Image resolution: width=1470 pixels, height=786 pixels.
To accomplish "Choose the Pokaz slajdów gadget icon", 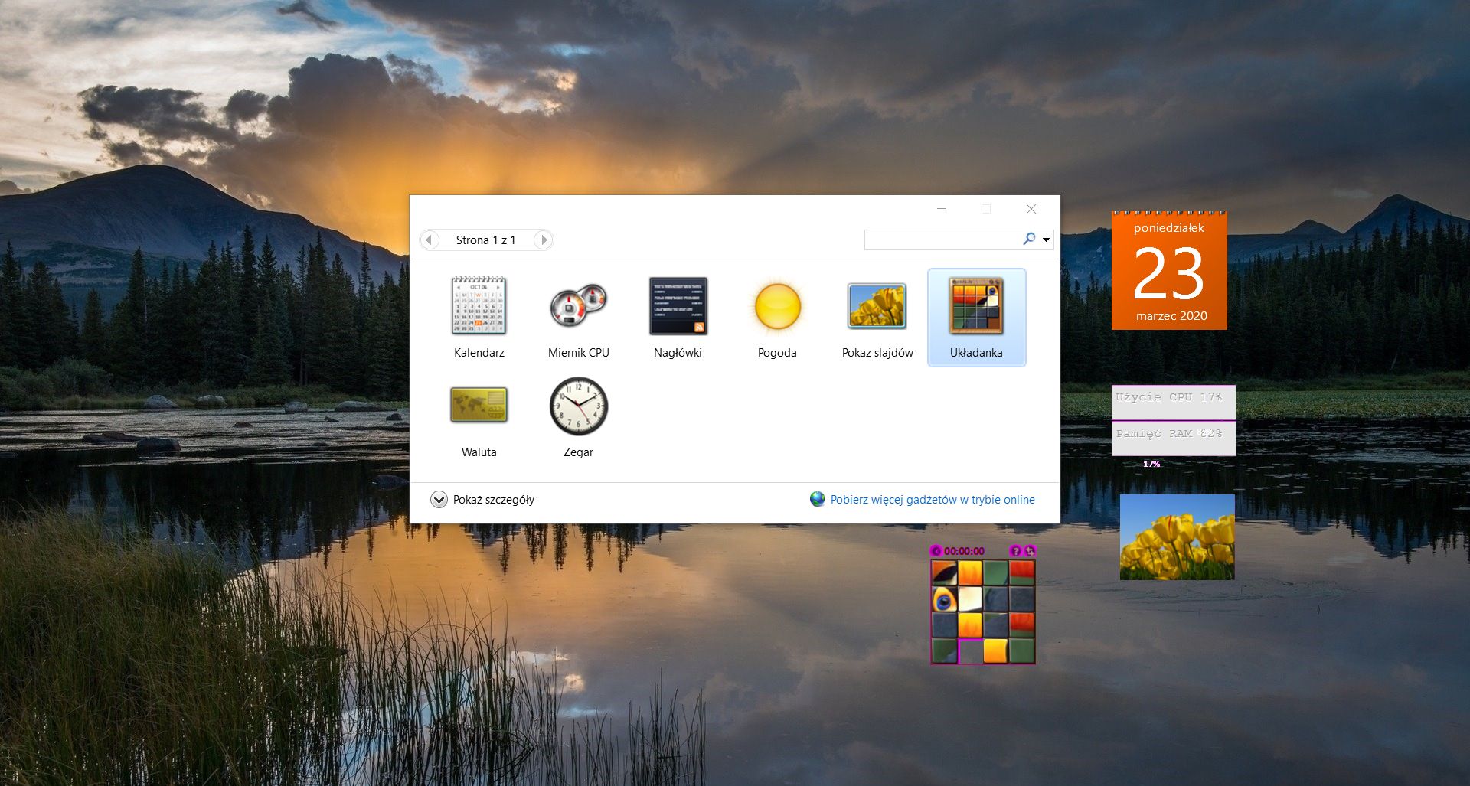I will pos(877,306).
